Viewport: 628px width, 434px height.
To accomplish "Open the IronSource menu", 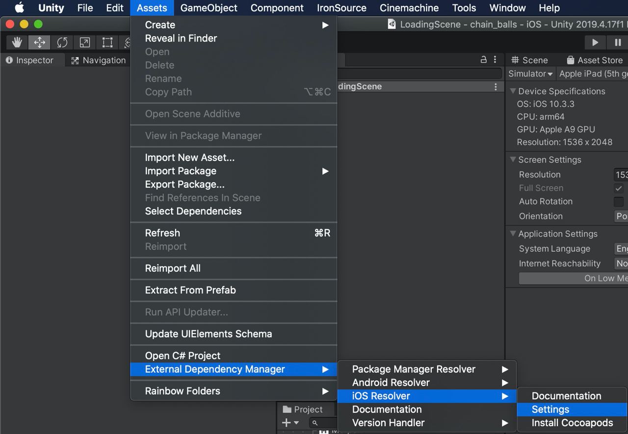I will (341, 8).
